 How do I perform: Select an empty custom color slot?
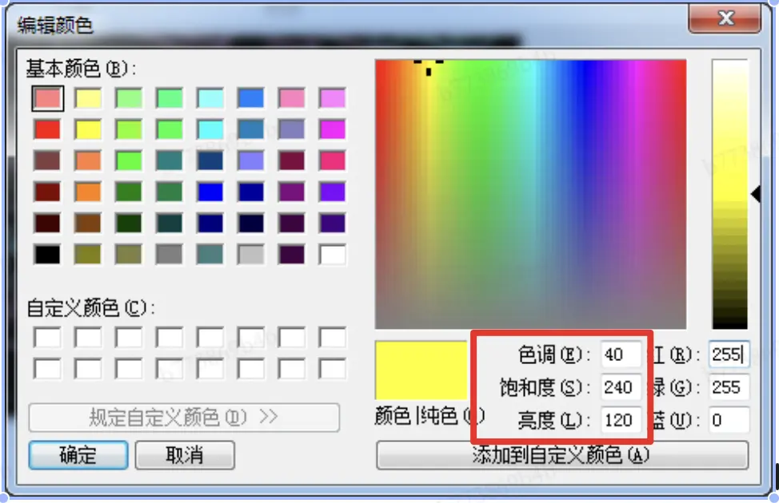[x=47, y=338]
